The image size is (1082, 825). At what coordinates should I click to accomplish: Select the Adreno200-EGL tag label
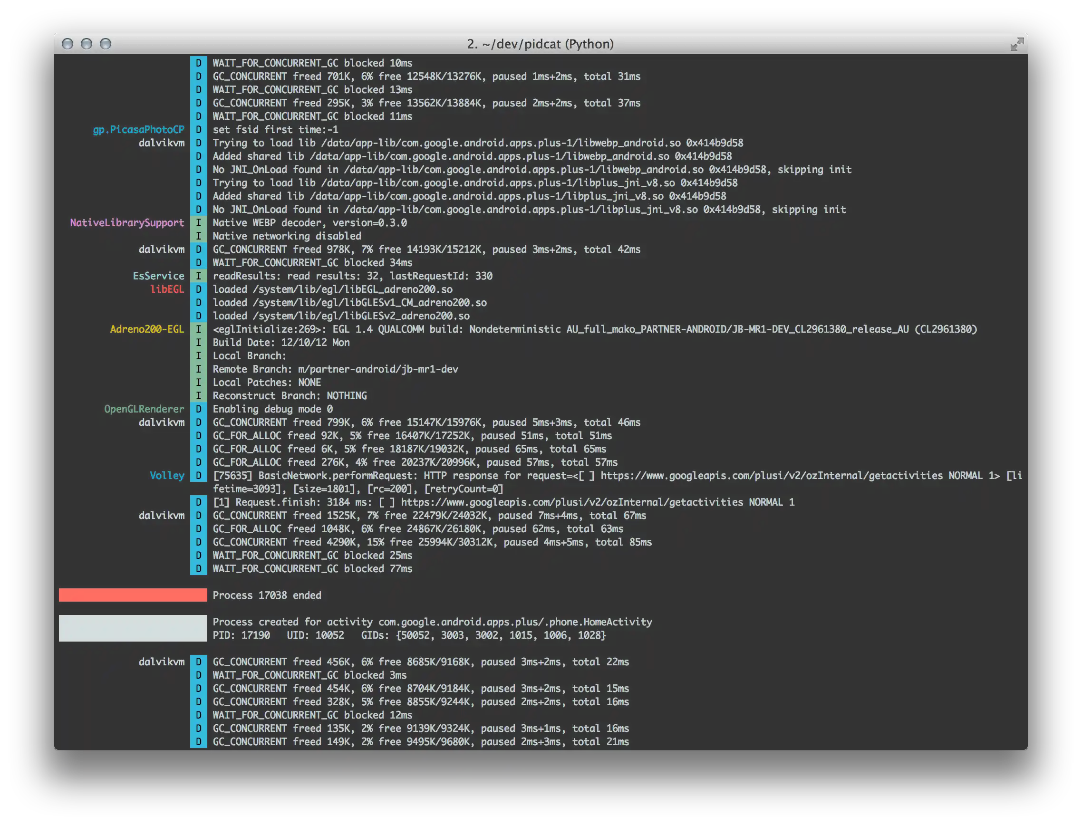pyautogui.click(x=147, y=329)
